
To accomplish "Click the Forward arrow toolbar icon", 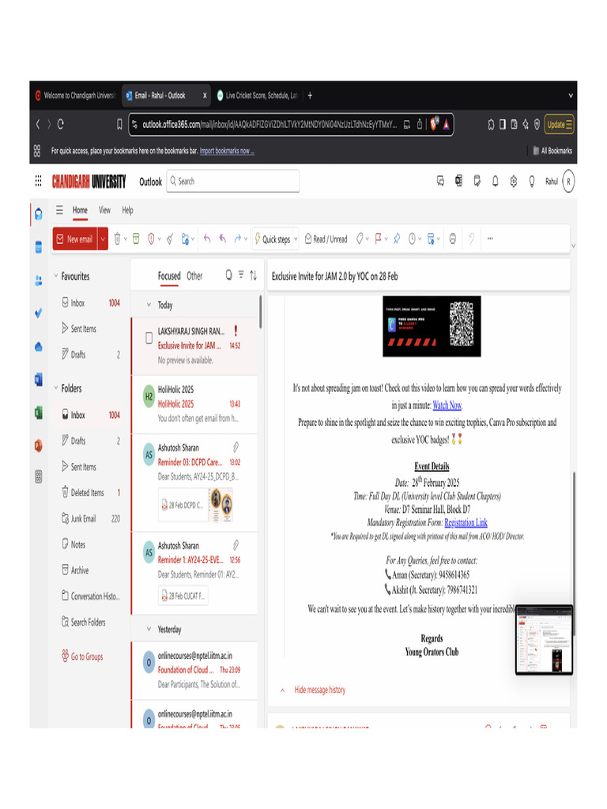I will click(238, 239).
